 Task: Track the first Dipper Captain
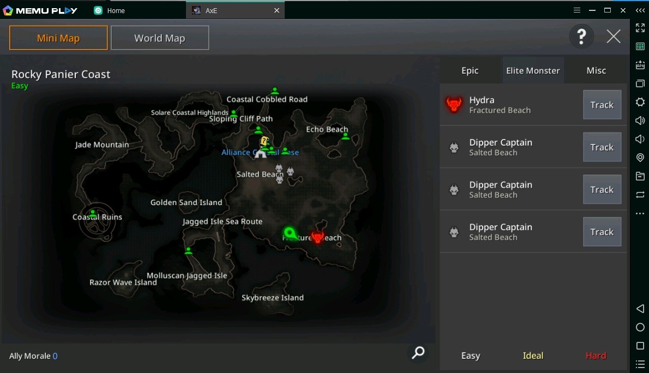[602, 147]
